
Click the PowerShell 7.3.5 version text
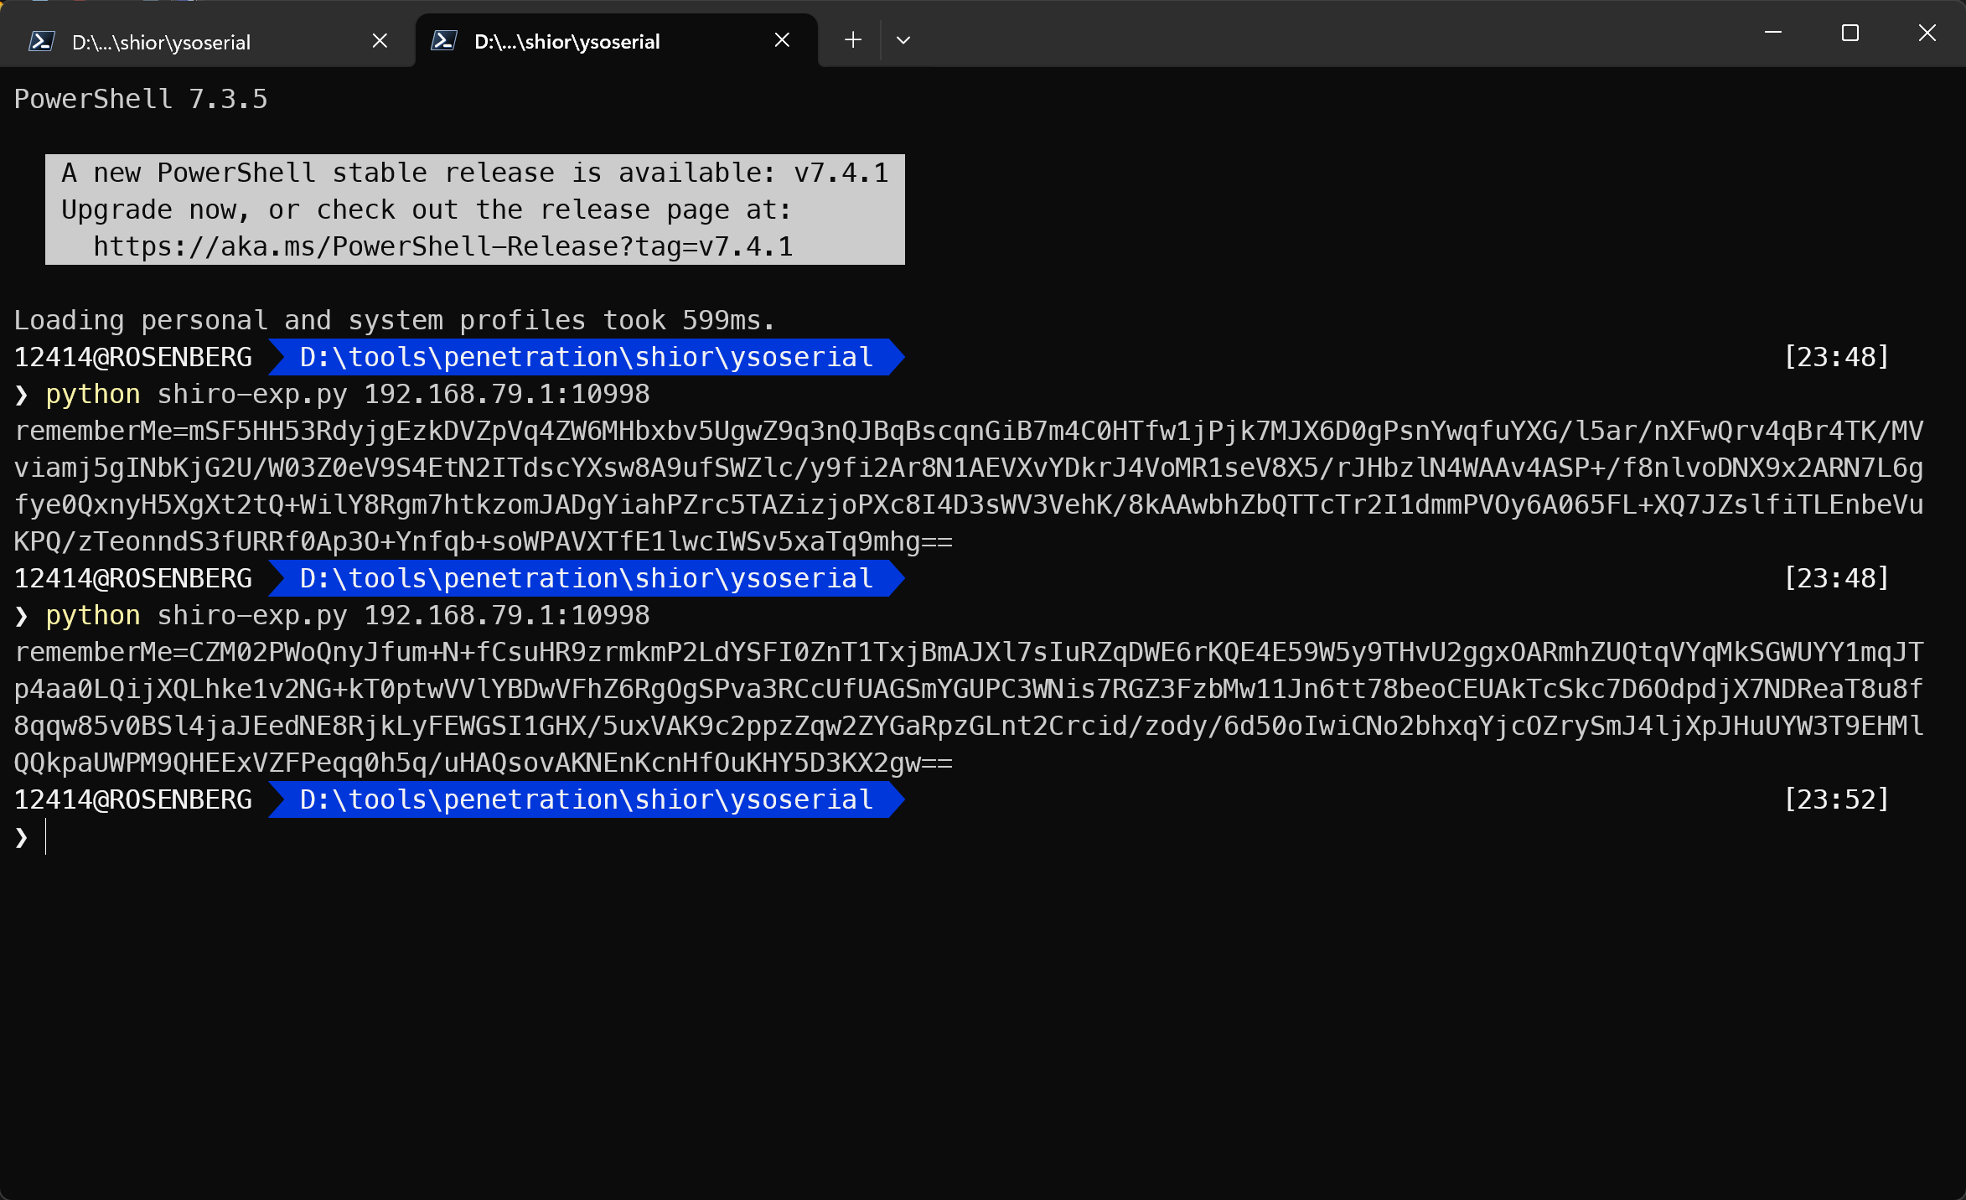tap(141, 100)
